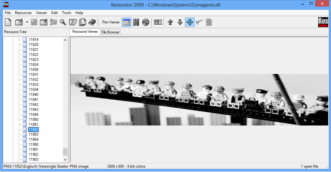Select resource 11903 in the tree
The height and width of the screenshot is (172, 331).
33,160
